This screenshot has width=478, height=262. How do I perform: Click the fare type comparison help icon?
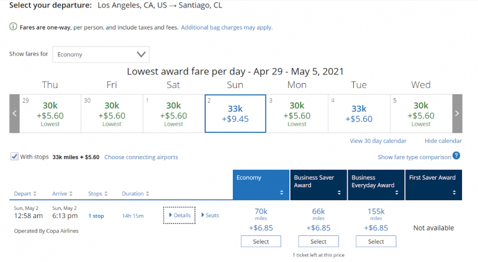tap(456, 156)
